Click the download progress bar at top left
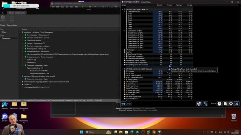Screen dimensions: 241x135 pos(21,6)
